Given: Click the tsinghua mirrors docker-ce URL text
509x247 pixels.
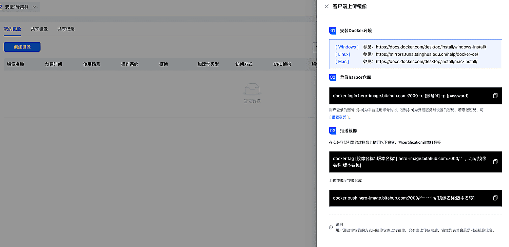Looking at the screenshot, I should [427, 54].
